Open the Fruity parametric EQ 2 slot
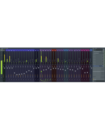The width and height of the screenshot is (105, 130). (x=97, y=52)
